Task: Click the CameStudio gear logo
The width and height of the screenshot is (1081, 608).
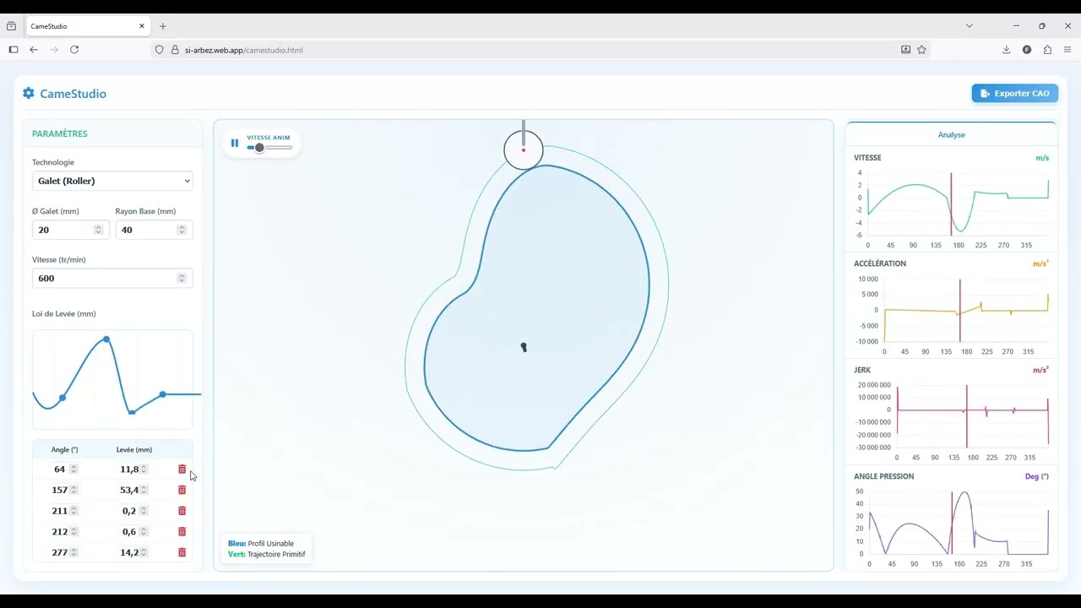Action: [29, 94]
